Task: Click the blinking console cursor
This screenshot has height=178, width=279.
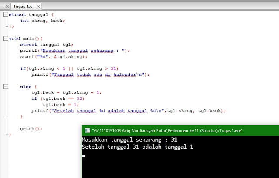Action: click(84, 156)
